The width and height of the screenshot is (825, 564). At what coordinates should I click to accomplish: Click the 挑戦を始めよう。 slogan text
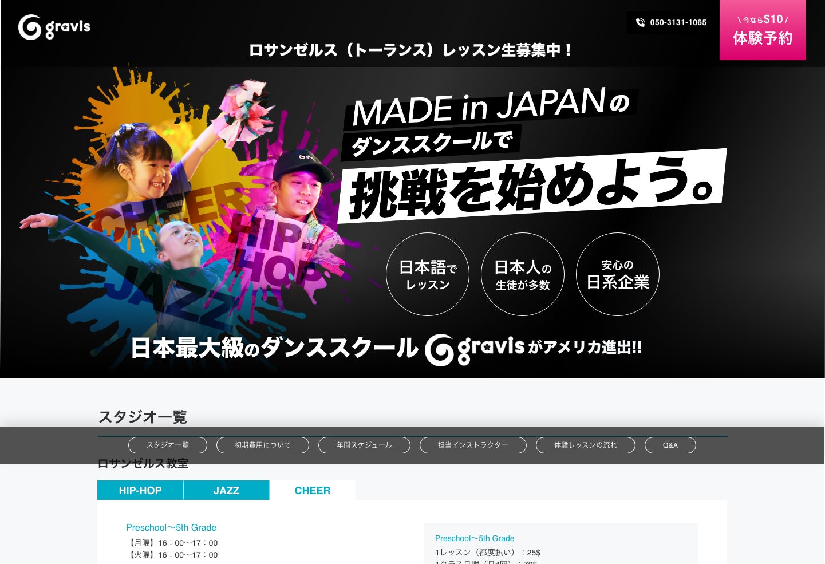click(532, 186)
